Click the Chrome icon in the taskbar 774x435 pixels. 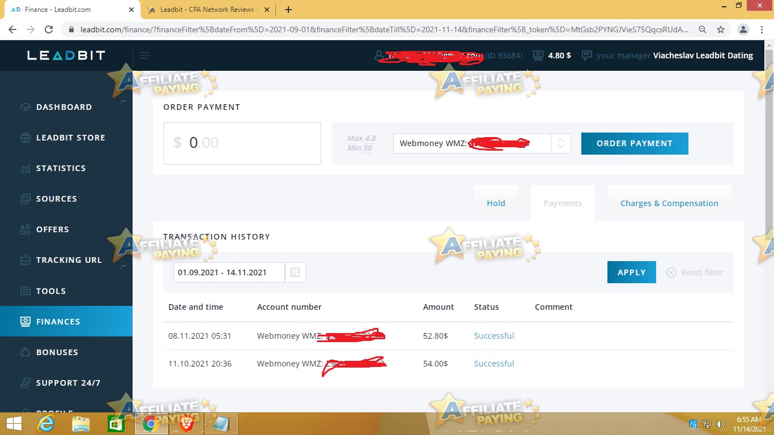(151, 424)
